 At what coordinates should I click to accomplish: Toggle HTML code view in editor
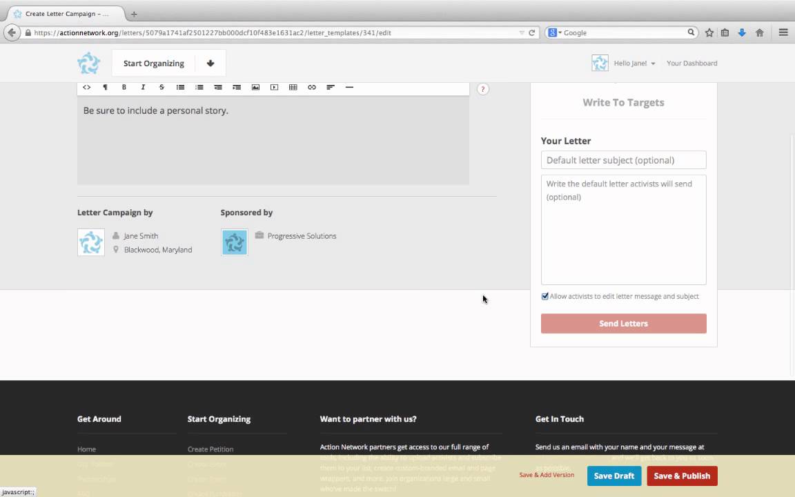87,87
